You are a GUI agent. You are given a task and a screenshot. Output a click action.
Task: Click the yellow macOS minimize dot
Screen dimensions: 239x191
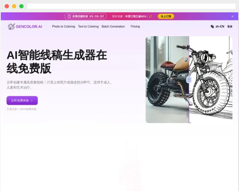coord(14,6)
